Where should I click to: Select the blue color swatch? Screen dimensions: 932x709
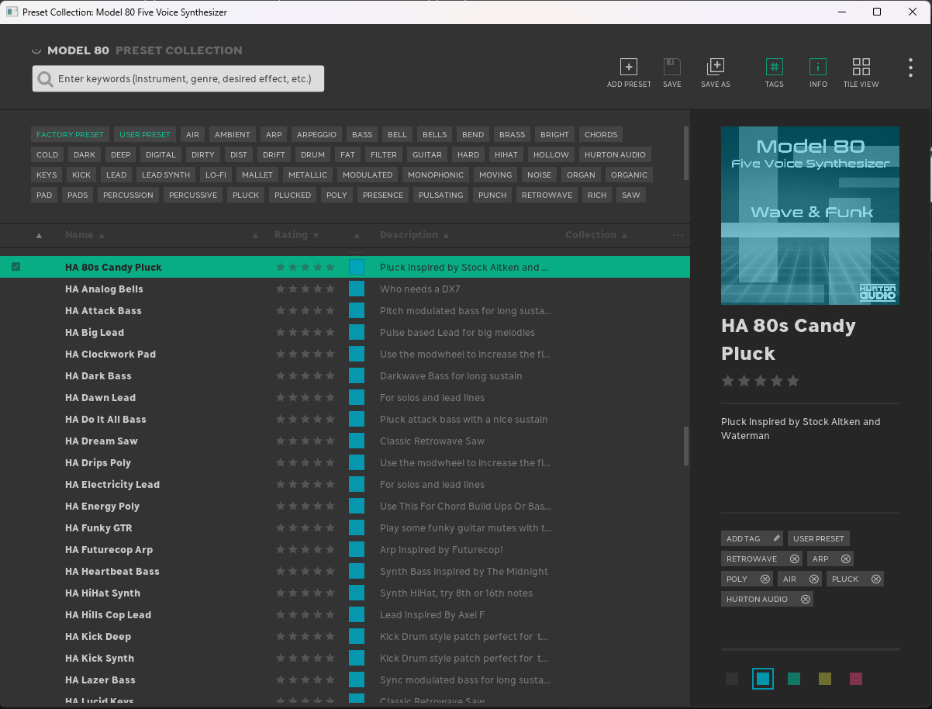pyautogui.click(x=763, y=679)
